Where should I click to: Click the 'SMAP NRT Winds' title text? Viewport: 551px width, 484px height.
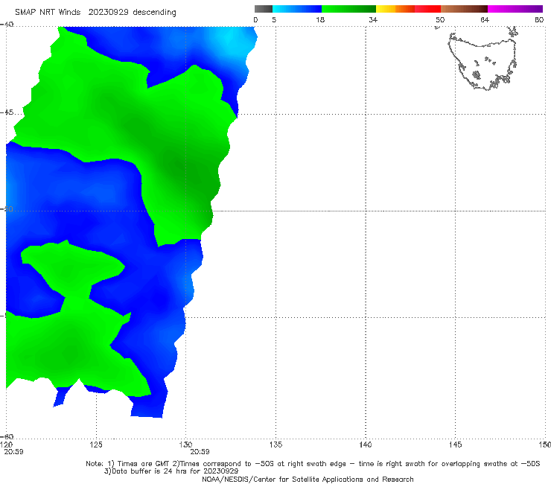48,12
